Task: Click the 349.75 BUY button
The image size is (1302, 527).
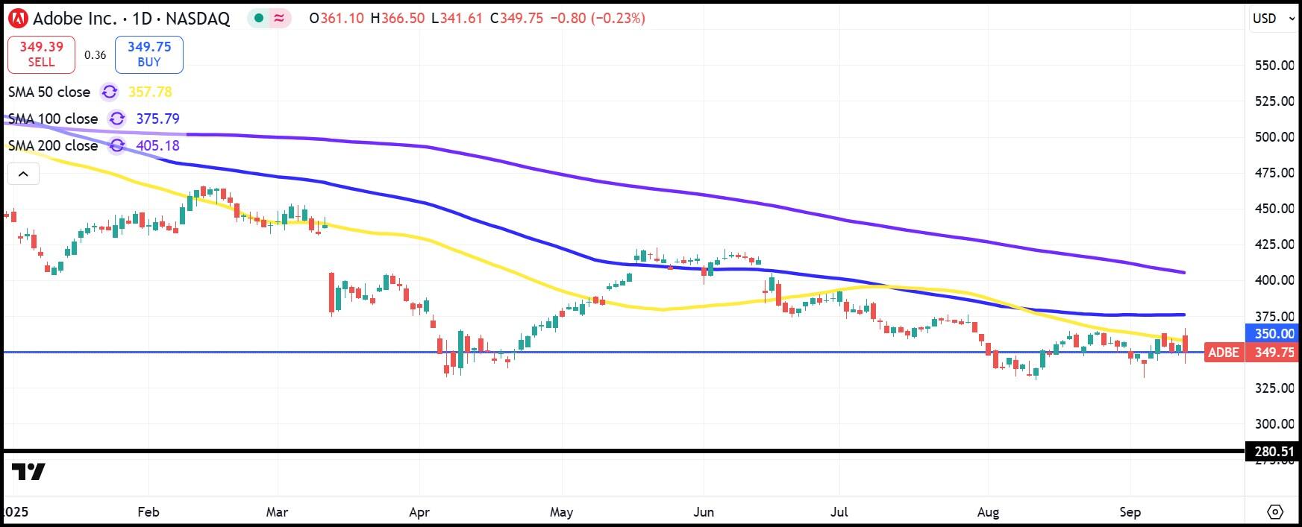Action: [149, 54]
